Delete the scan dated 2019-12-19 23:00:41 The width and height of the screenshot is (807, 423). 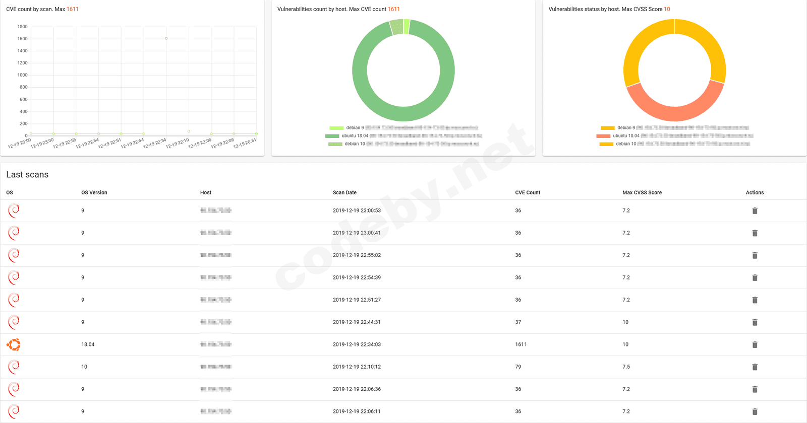(755, 233)
